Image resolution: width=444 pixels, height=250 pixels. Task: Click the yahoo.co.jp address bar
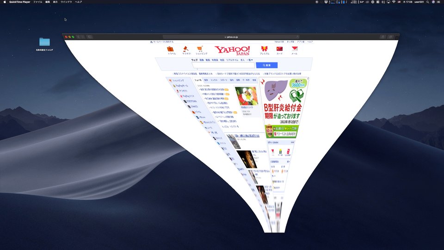point(231,37)
